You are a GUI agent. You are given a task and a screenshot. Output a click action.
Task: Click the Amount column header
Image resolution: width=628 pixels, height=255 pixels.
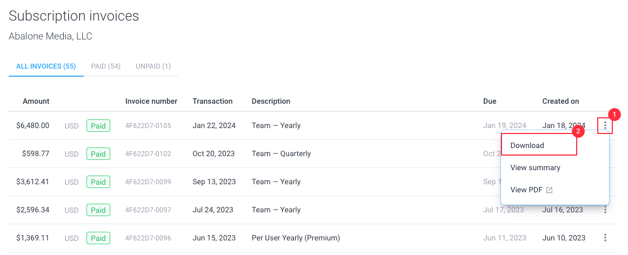tap(36, 101)
